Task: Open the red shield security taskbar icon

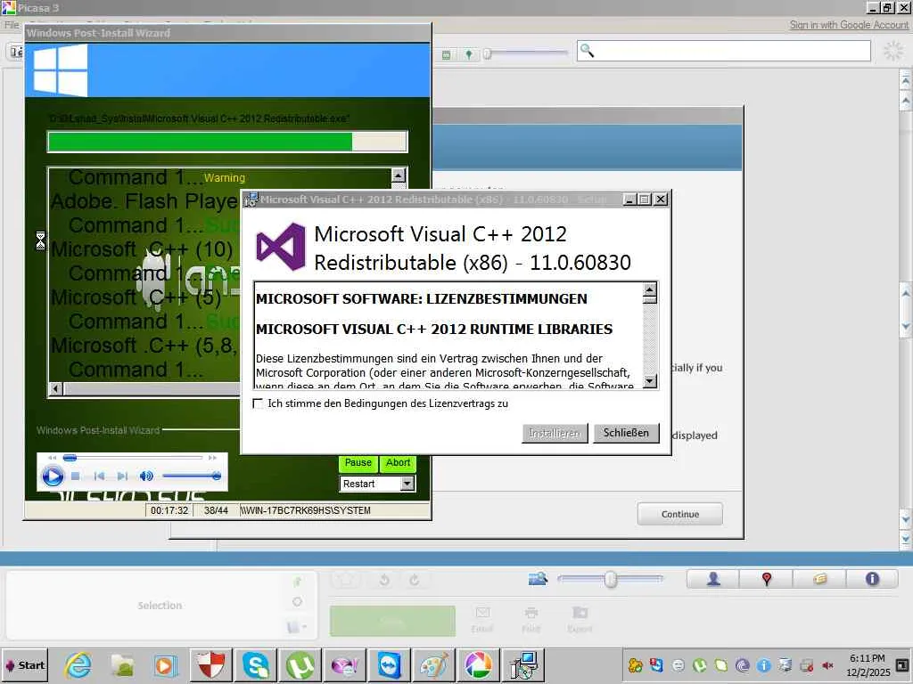Action: [x=211, y=664]
